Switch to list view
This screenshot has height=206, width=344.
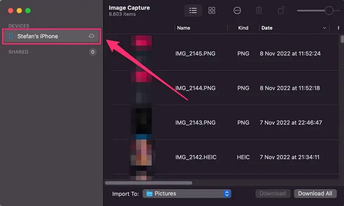click(x=193, y=10)
